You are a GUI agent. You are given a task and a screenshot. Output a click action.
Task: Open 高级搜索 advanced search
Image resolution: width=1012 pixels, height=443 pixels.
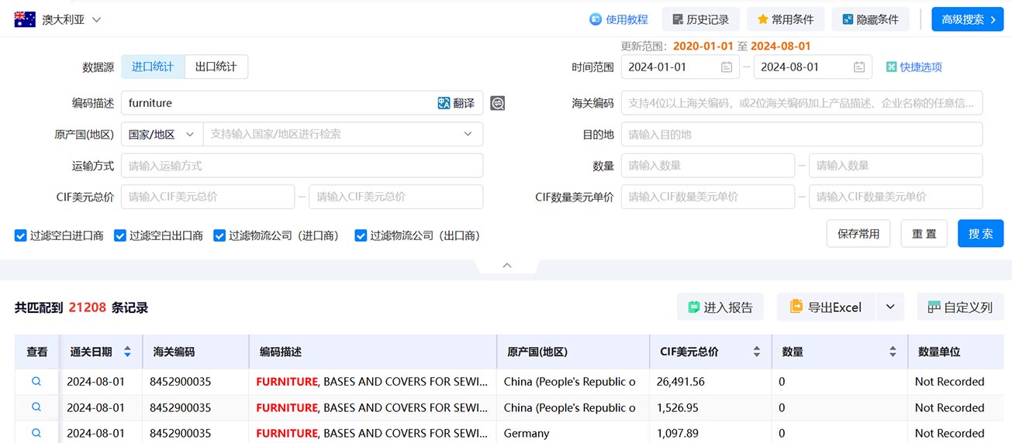[x=968, y=19]
